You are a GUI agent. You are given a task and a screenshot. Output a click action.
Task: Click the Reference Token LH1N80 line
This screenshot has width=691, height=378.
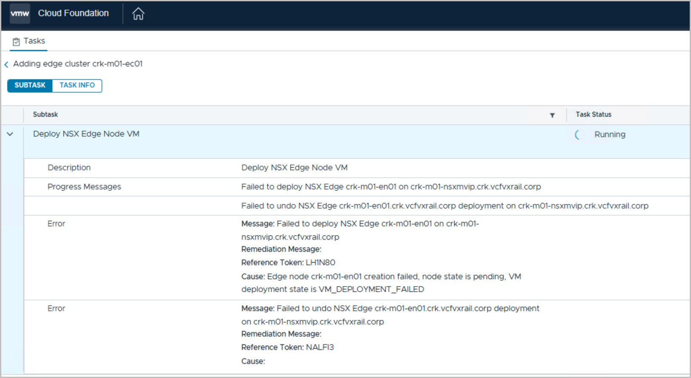[288, 263]
